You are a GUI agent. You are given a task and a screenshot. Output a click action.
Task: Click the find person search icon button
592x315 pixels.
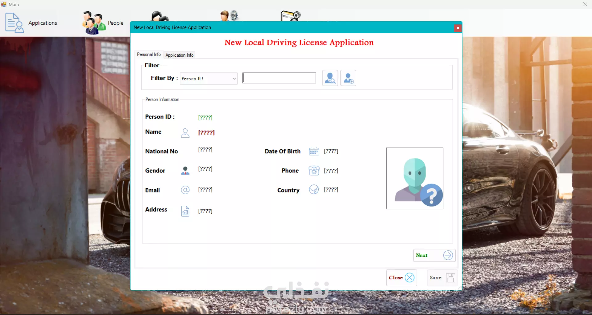pos(330,78)
